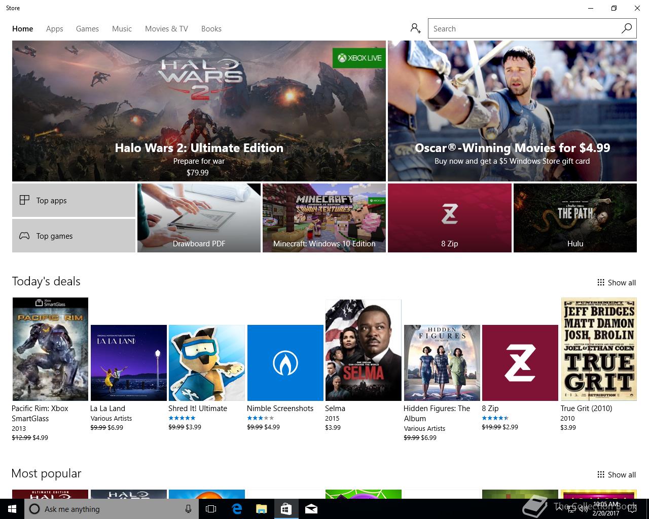The image size is (649, 519).
Task: Click the Today's deals section heading
Action: click(46, 281)
